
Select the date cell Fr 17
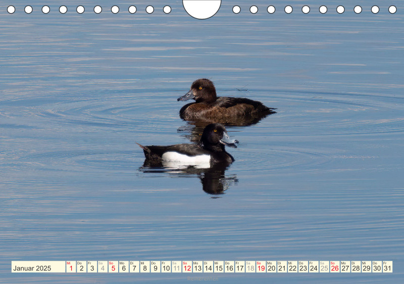[240, 266]
